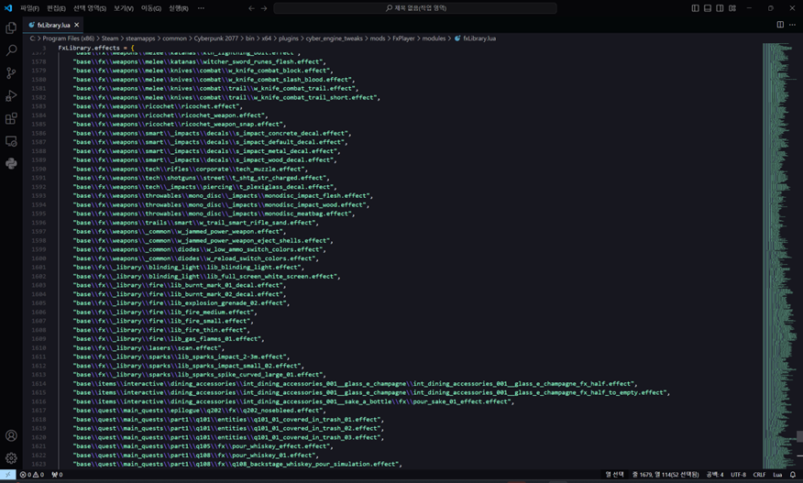Open the Remote Explorer view
The height and width of the screenshot is (483, 803).
pyautogui.click(x=11, y=142)
